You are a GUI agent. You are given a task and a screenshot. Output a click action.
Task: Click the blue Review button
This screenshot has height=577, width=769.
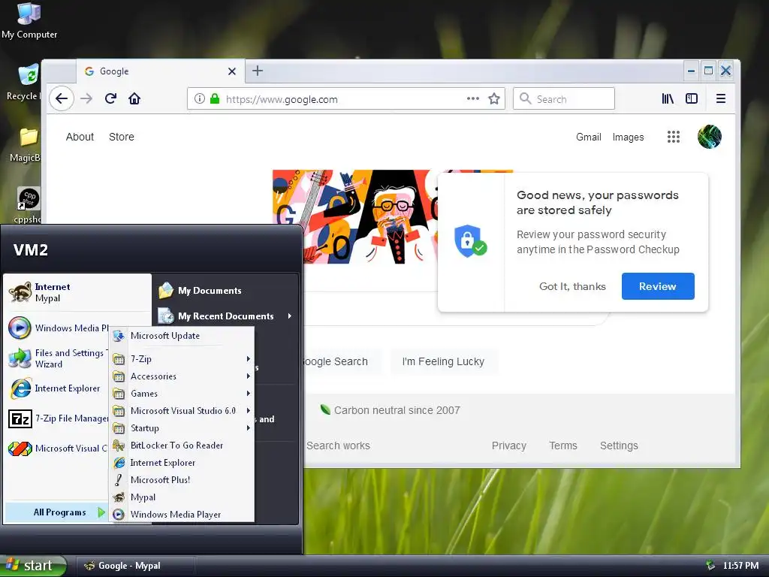658,286
